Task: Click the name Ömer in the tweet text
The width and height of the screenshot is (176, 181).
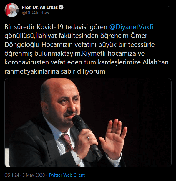Action: pyautogui.click(x=139, y=36)
